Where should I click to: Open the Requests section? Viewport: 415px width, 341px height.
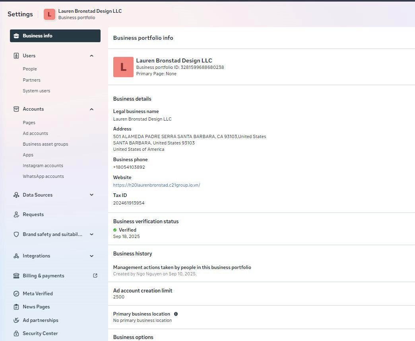click(33, 214)
